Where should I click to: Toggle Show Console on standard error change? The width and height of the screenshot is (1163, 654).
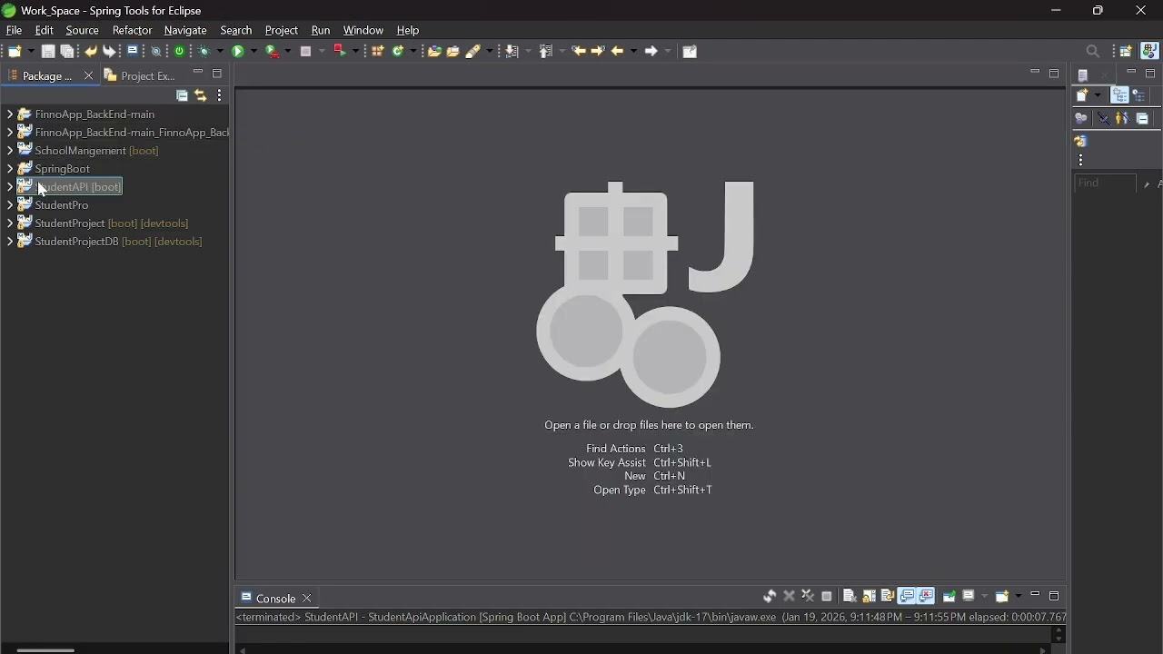926,596
